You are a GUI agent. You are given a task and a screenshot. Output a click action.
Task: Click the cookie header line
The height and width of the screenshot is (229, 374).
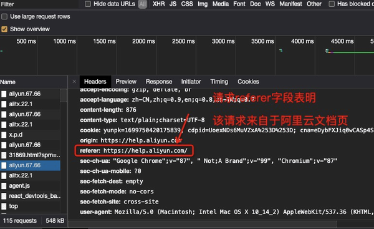coord(227,130)
